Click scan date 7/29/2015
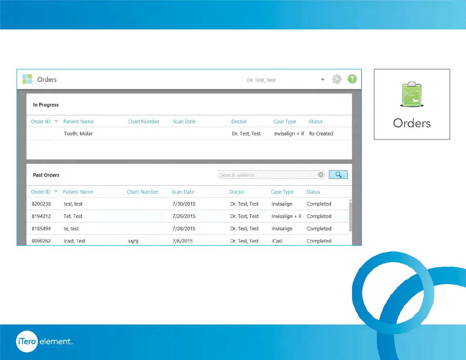 [184, 216]
